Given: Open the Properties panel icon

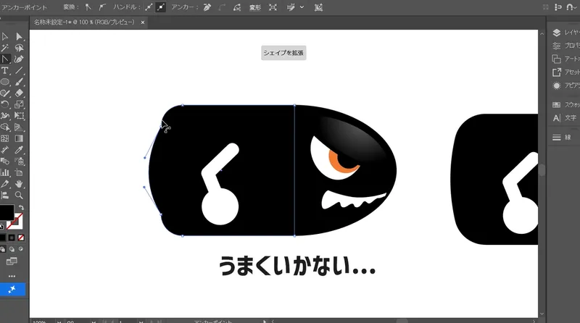Looking at the screenshot, I should point(557,46).
